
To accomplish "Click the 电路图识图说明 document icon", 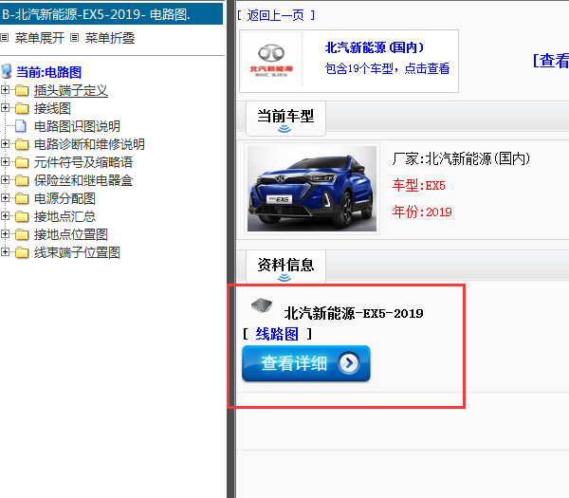I will pos(21,126).
